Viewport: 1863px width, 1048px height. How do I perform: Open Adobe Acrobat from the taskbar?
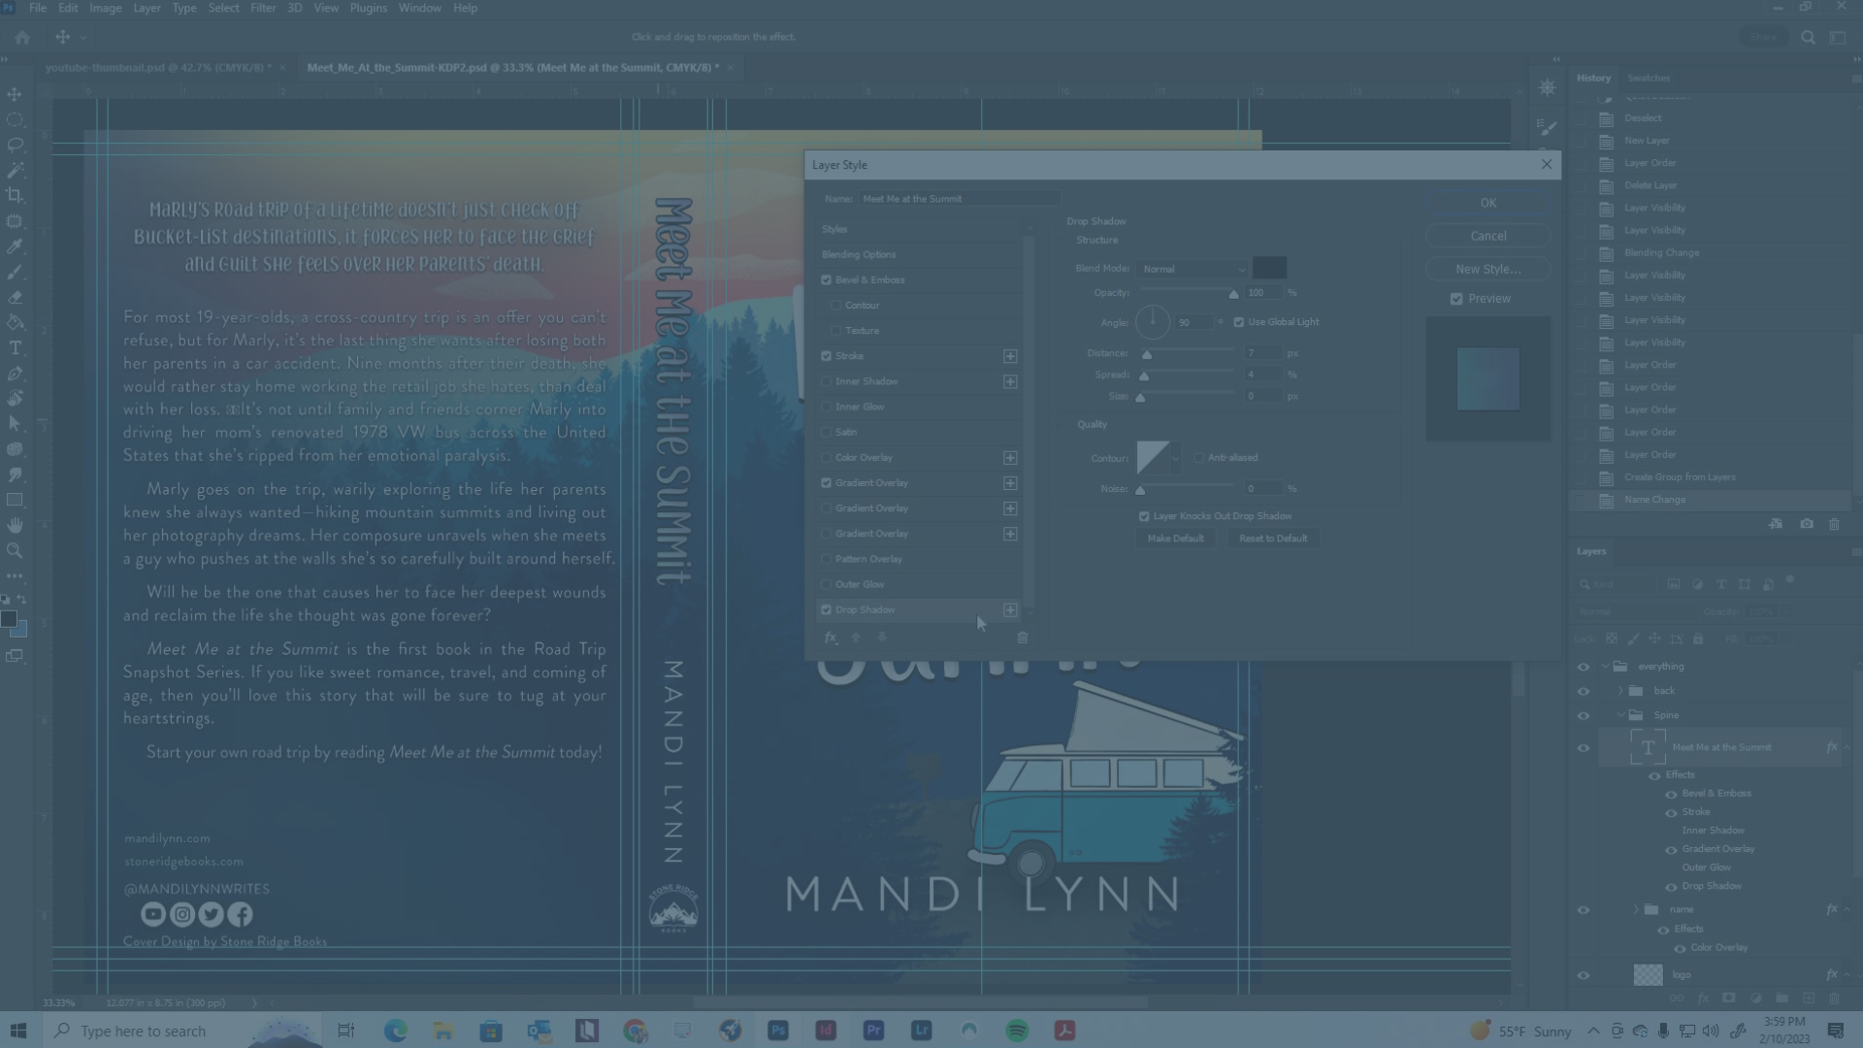(1064, 1031)
